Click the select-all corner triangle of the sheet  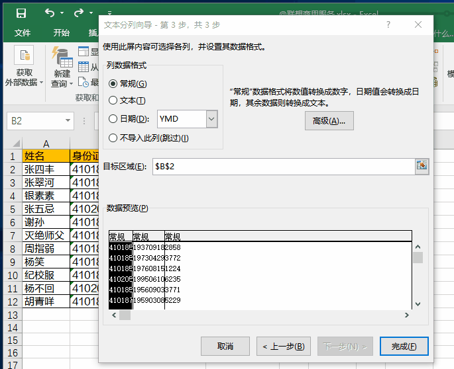pyautogui.click(x=16, y=143)
